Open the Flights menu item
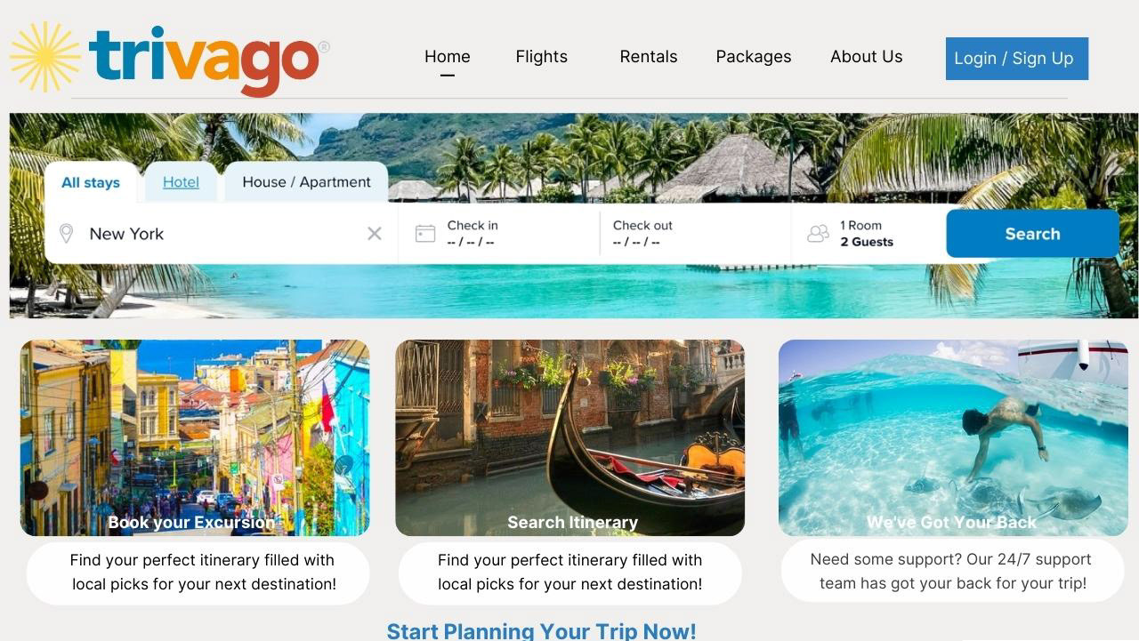Screen dimensions: 1139x641 [x=541, y=57]
